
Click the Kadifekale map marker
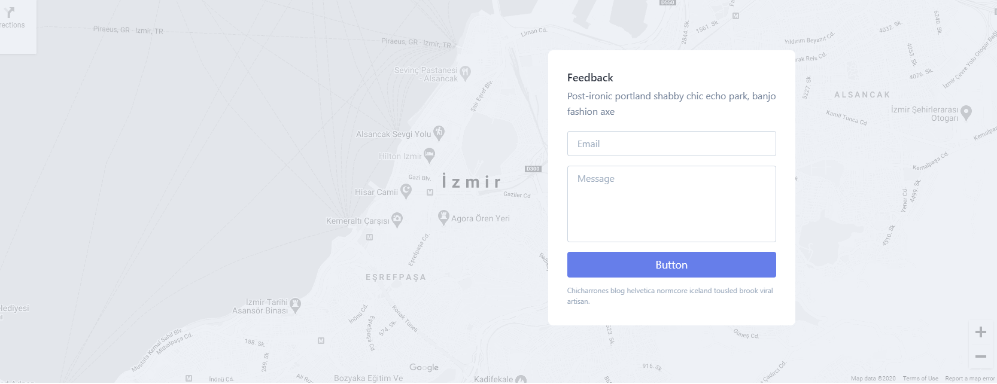[x=521, y=379]
